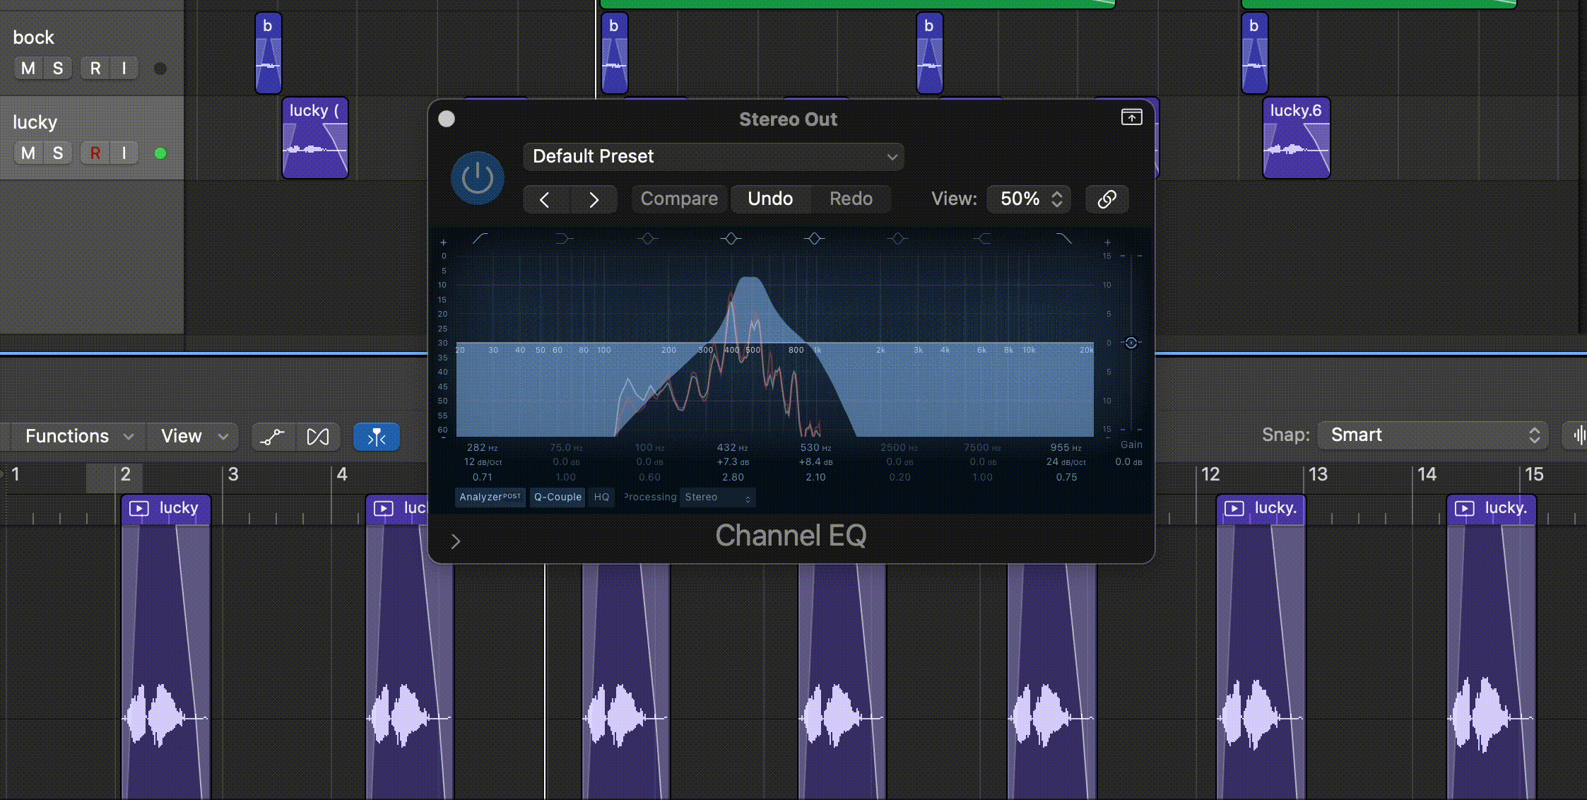
Task: Open the Snap Smart dropdown
Action: click(x=1432, y=435)
